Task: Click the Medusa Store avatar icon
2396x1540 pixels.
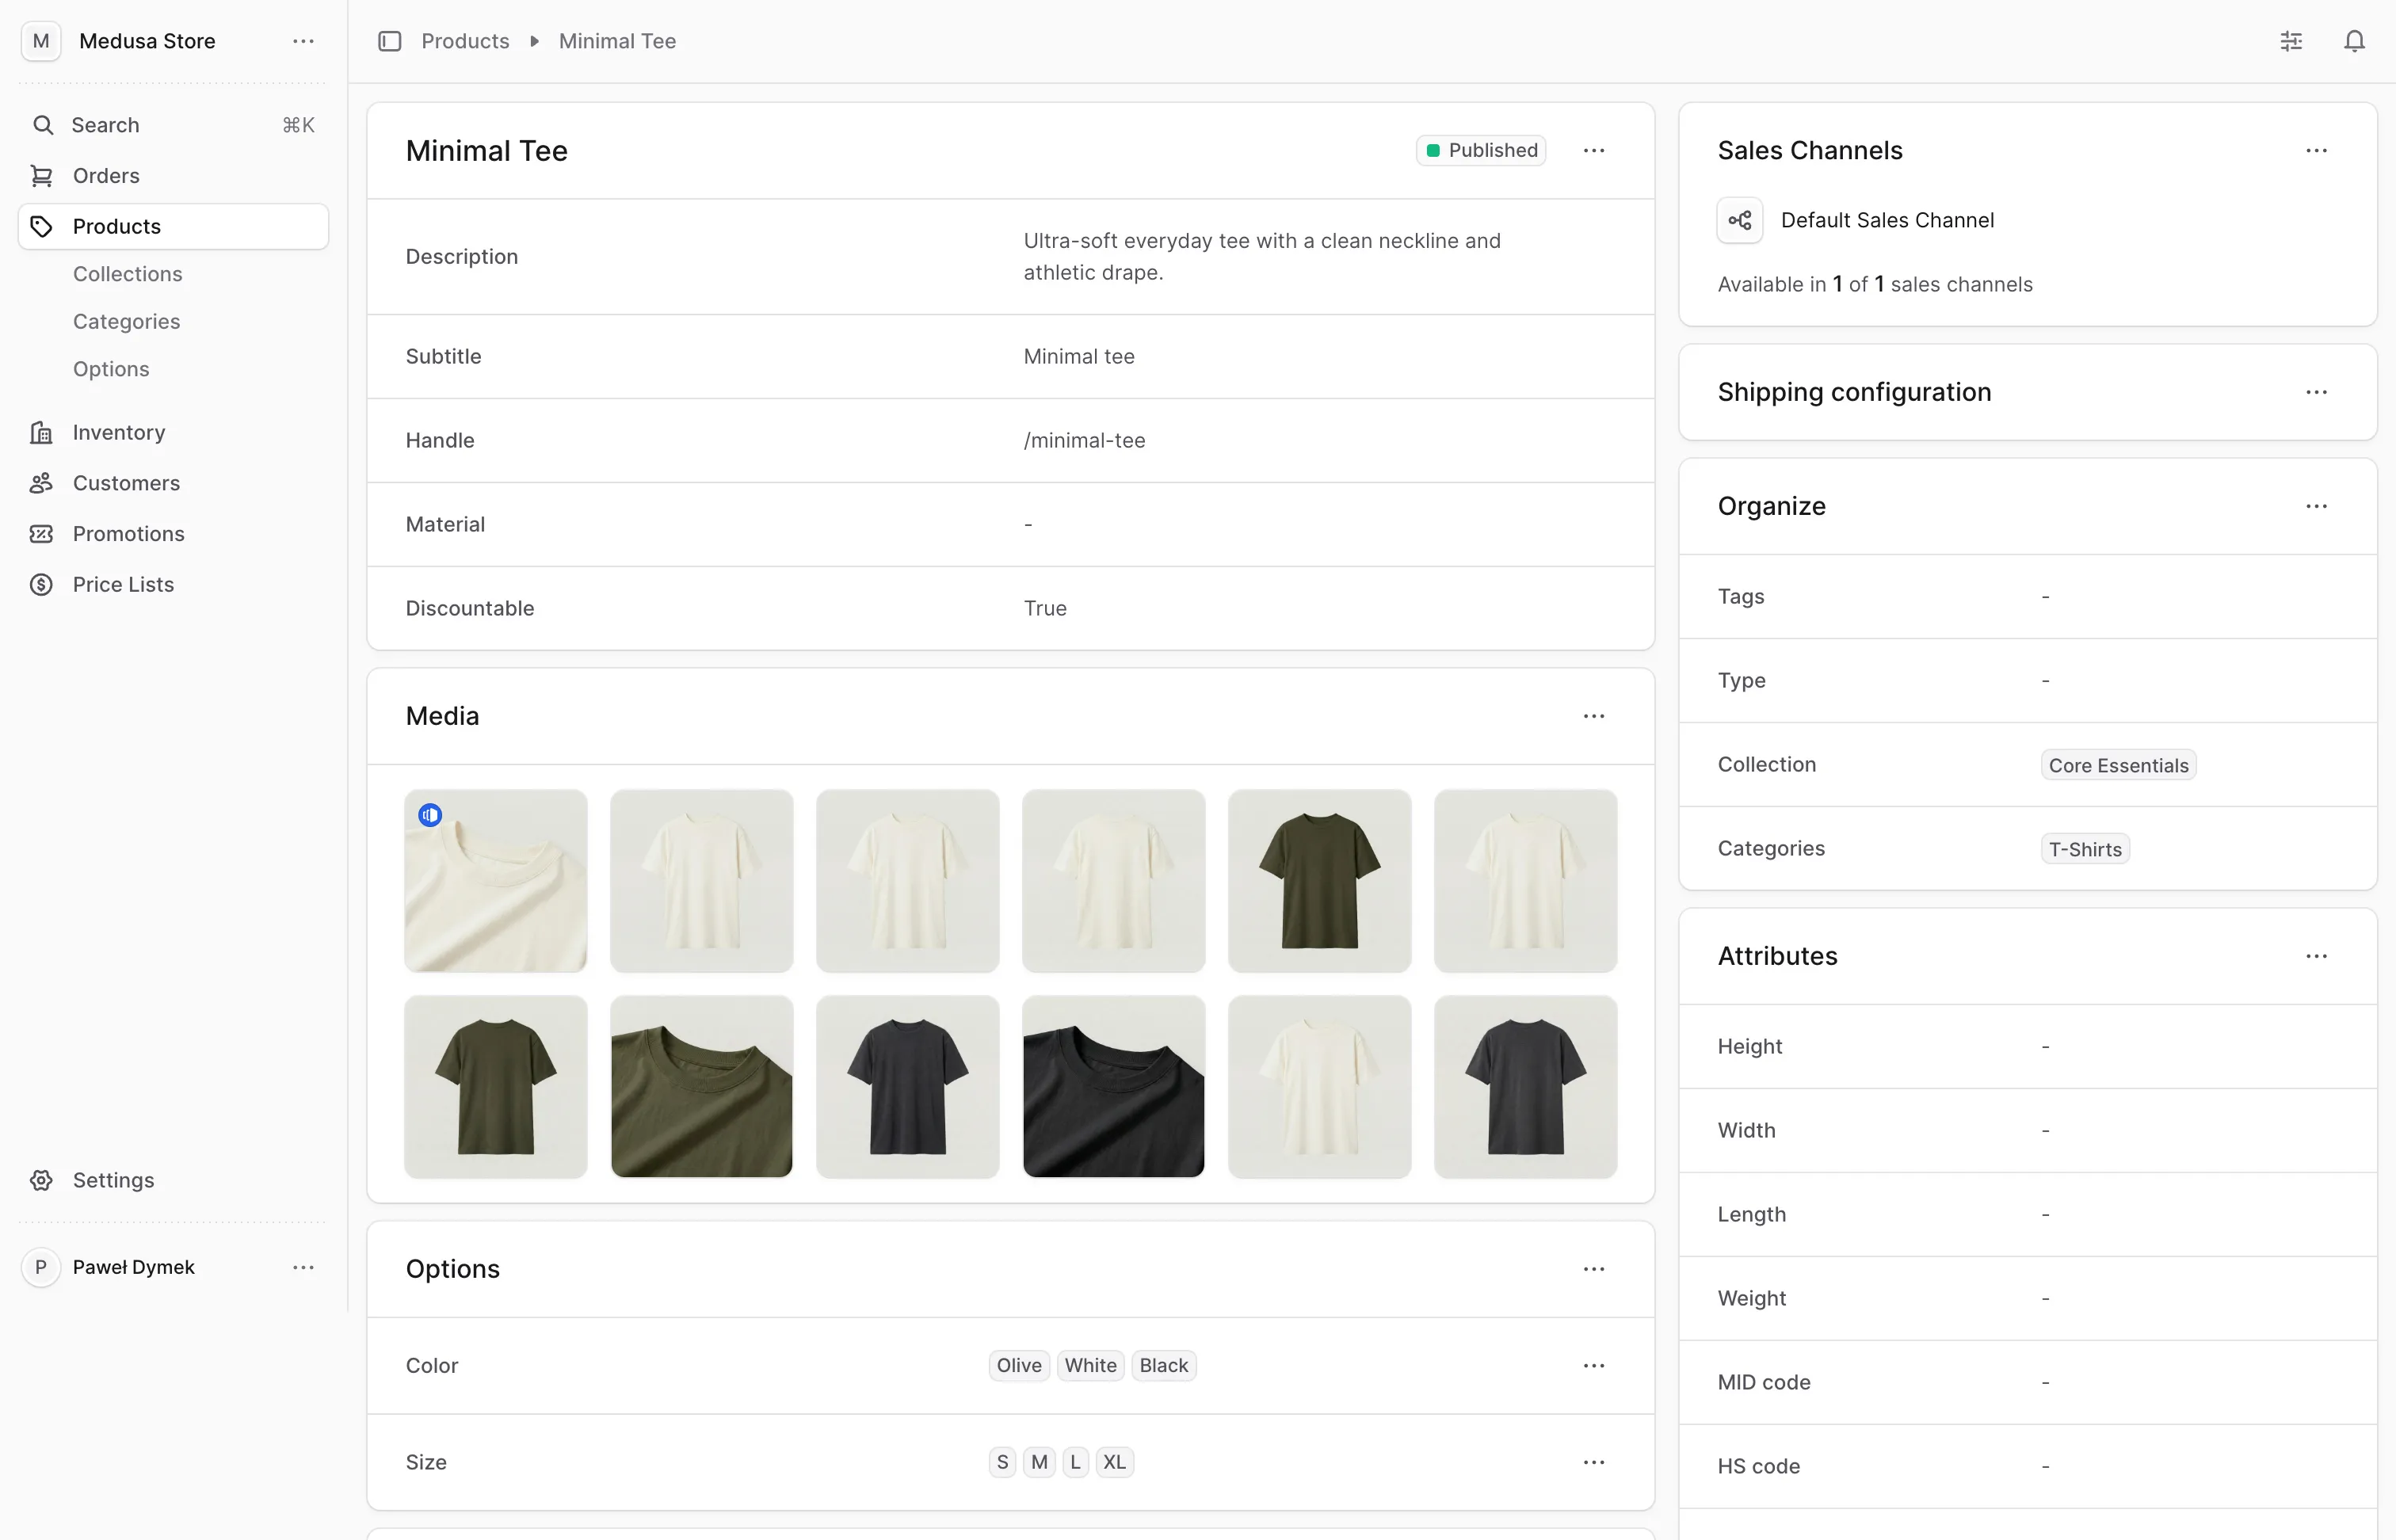Action: [41, 41]
